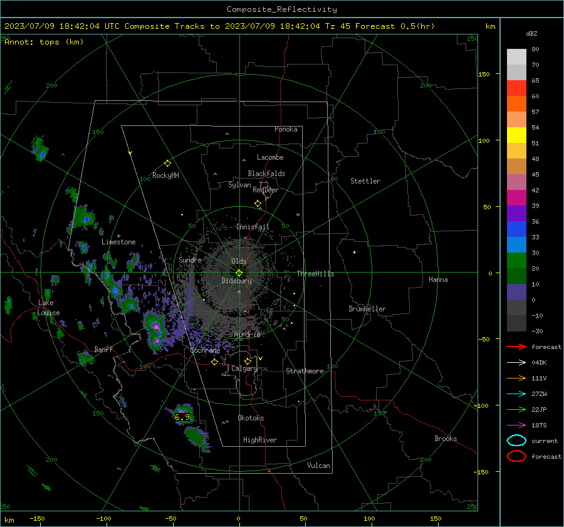The width and height of the screenshot is (564, 527).
Task: Click the Vulcan label
Action: [319, 466]
